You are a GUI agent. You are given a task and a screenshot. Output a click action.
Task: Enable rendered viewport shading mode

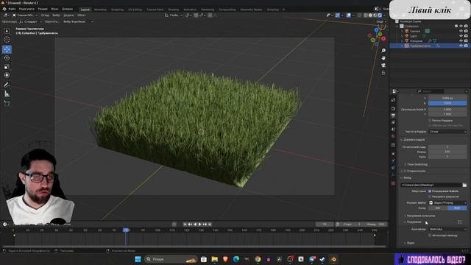click(x=380, y=15)
